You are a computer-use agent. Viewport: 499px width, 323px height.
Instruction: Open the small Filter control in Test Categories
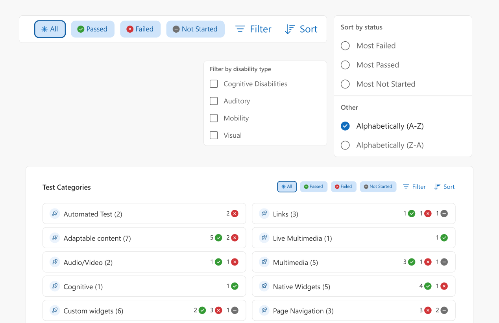pos(414,187)
